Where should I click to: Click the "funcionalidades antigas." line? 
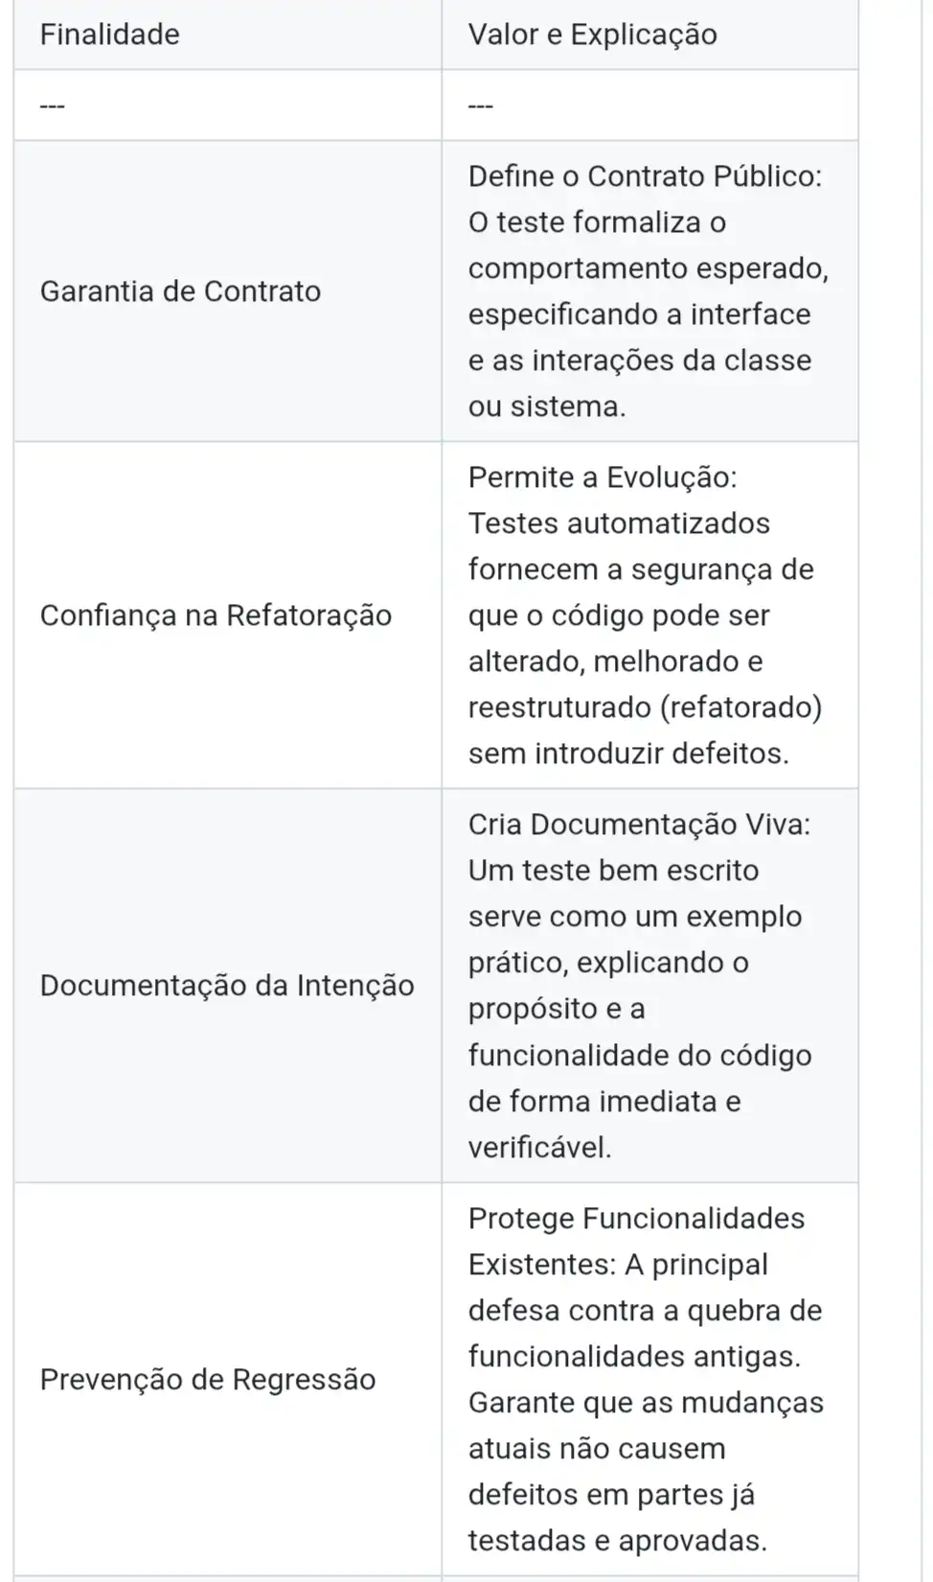coord(634,1357)
